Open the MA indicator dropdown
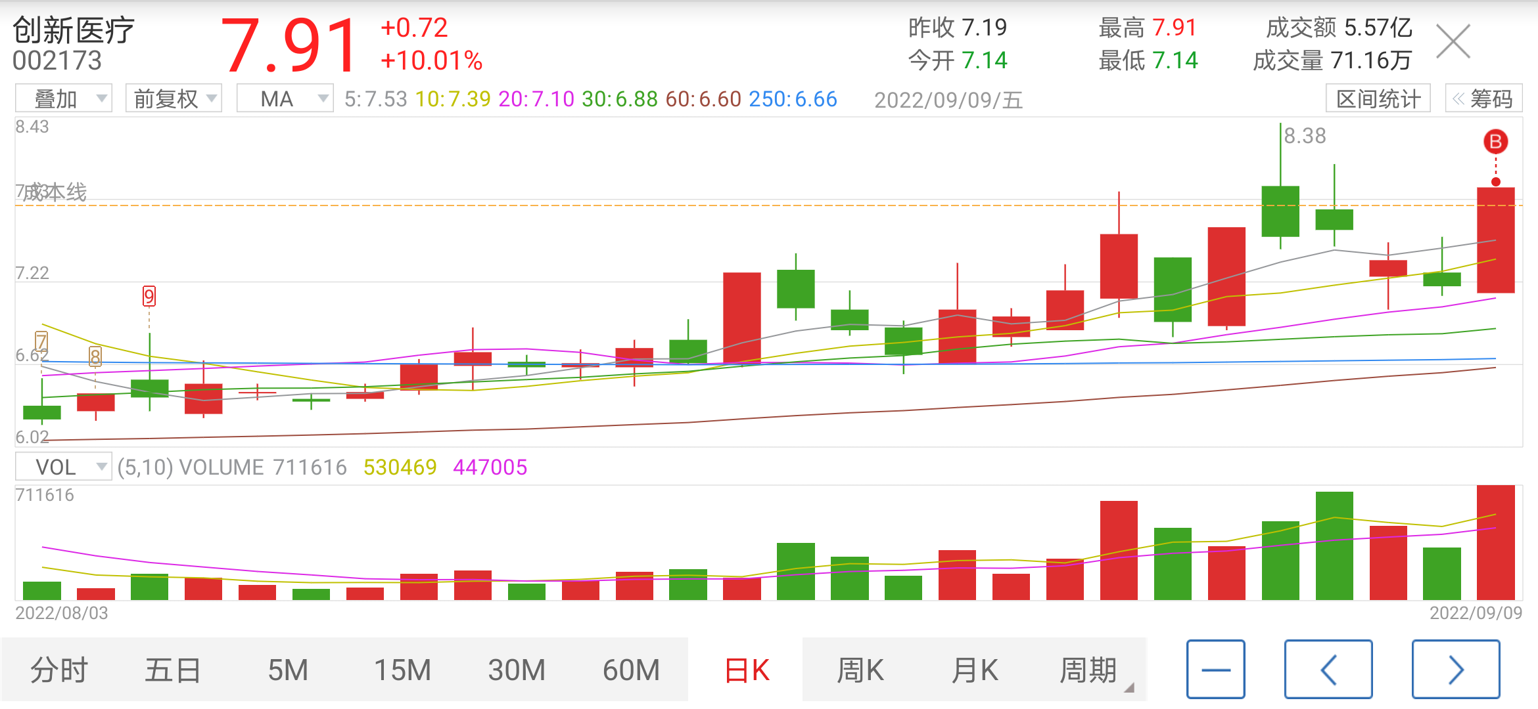The height and width of the screenshot is (709, 1538). [x=285, y=98]
